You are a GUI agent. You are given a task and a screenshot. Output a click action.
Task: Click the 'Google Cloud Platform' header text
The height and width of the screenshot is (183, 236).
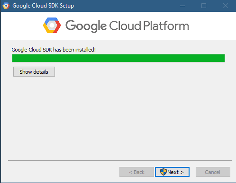(x=127, y=26)
